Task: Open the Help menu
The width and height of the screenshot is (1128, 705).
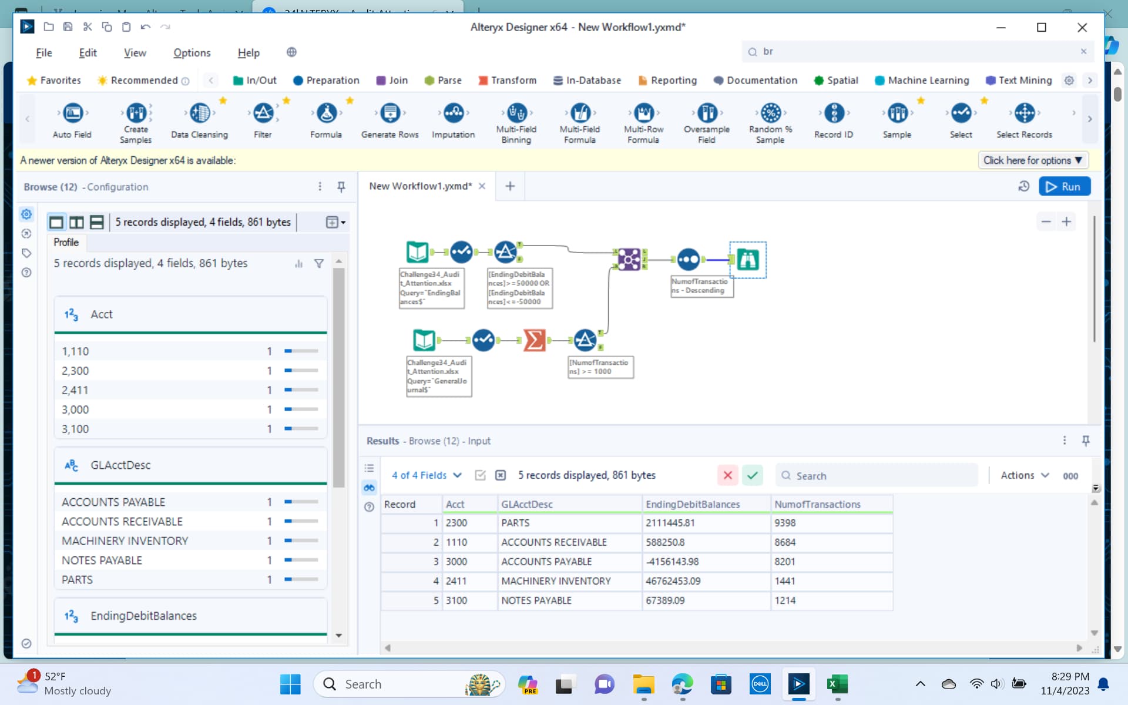Action: [249, 53]
